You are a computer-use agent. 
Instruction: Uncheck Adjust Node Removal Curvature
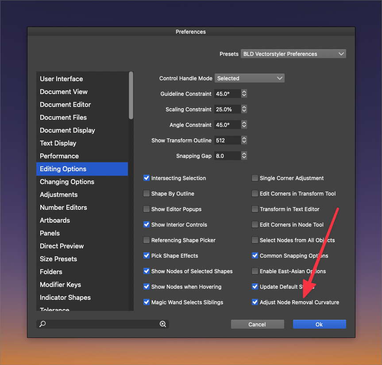coord(255,302)
